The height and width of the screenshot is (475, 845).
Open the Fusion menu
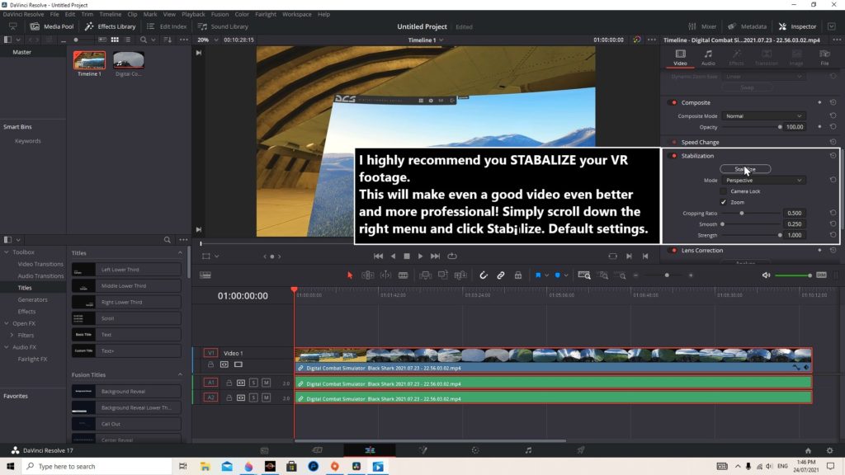click(220, 14)
